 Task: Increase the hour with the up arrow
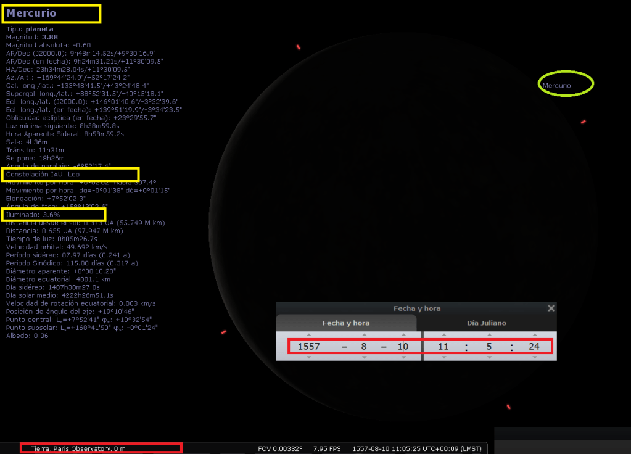443,335
